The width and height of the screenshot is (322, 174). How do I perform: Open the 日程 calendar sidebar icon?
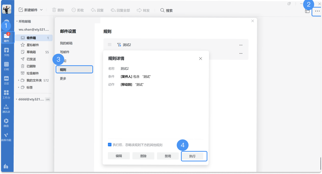[x=7, y=66]
